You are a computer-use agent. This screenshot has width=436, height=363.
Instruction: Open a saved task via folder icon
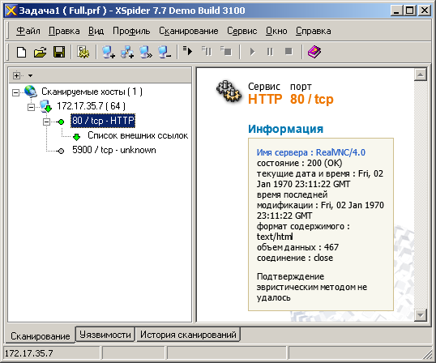(41, 52)
